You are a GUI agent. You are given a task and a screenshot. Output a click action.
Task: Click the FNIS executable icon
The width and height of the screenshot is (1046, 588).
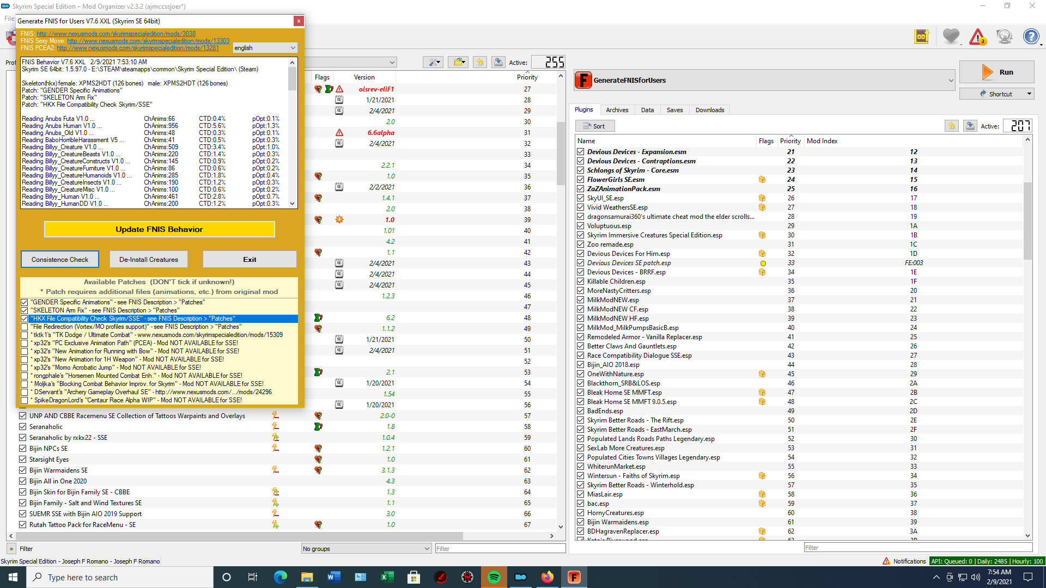[583, 80]
